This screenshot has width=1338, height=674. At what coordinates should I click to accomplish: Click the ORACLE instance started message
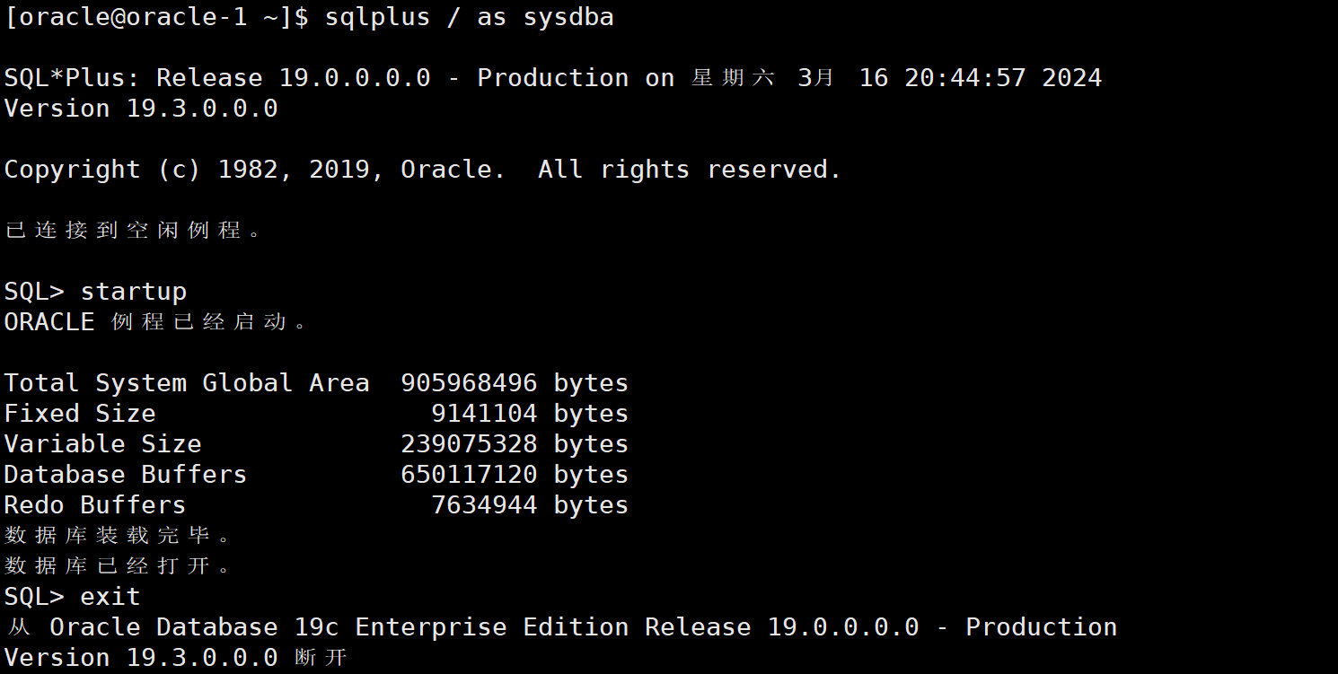[x=153, y=321]
